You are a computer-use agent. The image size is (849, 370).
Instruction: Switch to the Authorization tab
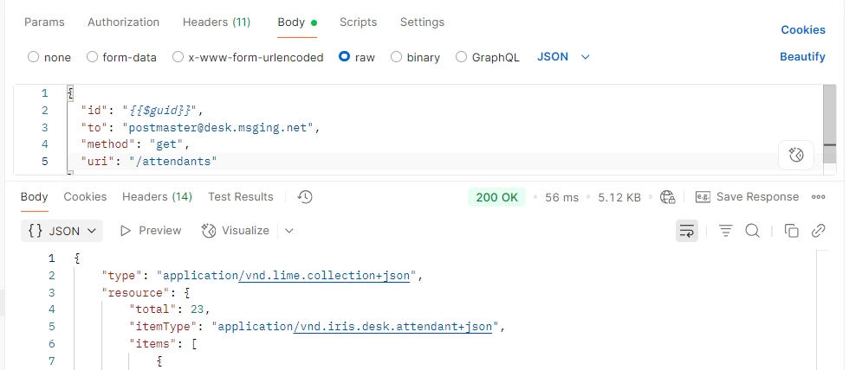123,22
